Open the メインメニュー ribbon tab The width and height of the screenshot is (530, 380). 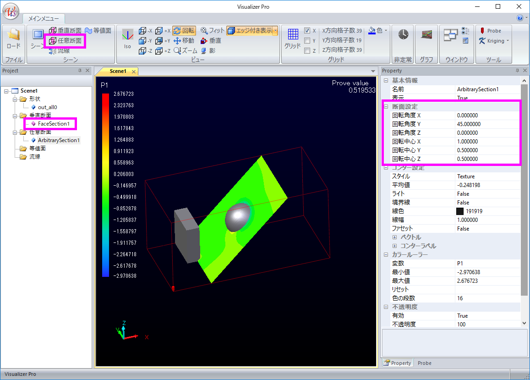coord(44,19)
